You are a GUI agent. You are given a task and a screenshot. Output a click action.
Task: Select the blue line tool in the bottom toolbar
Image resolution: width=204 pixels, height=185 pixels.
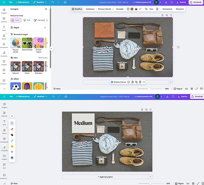click(12, 141)
